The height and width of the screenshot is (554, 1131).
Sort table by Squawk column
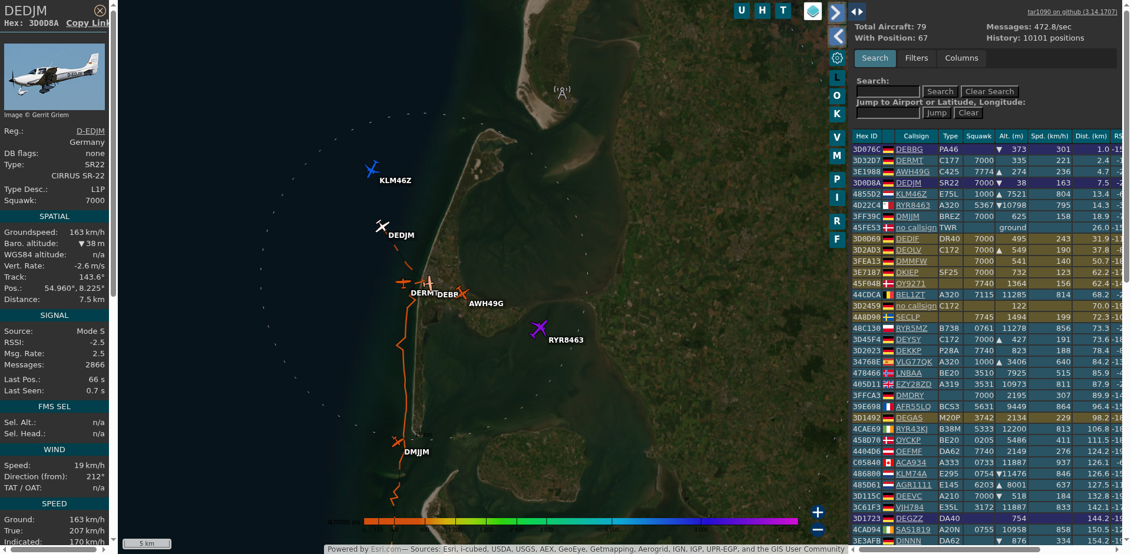click(978, 136)
